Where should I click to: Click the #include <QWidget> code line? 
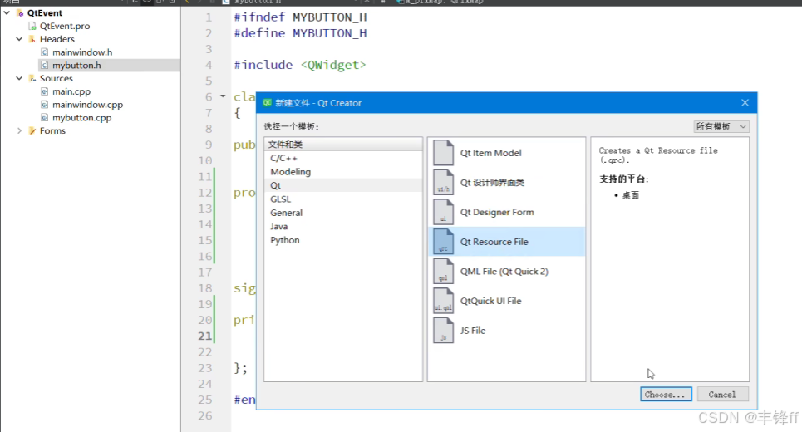click(x=300, y=65)
